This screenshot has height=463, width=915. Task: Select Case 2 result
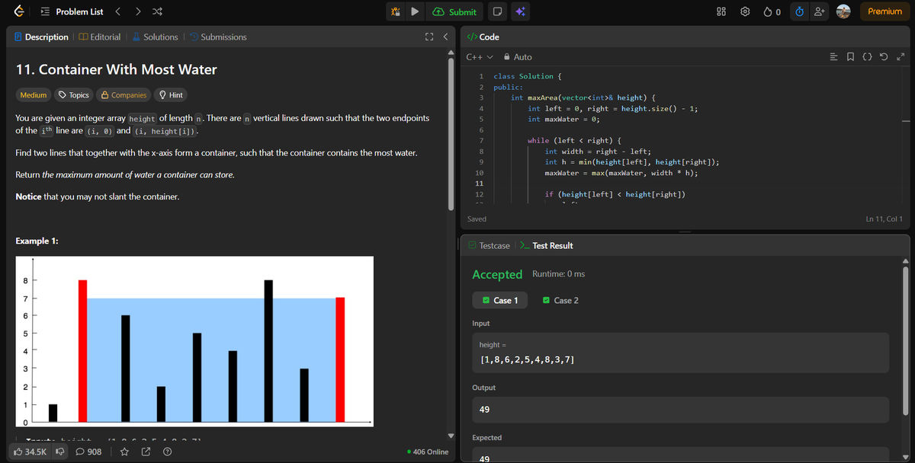tap(560, 300)
